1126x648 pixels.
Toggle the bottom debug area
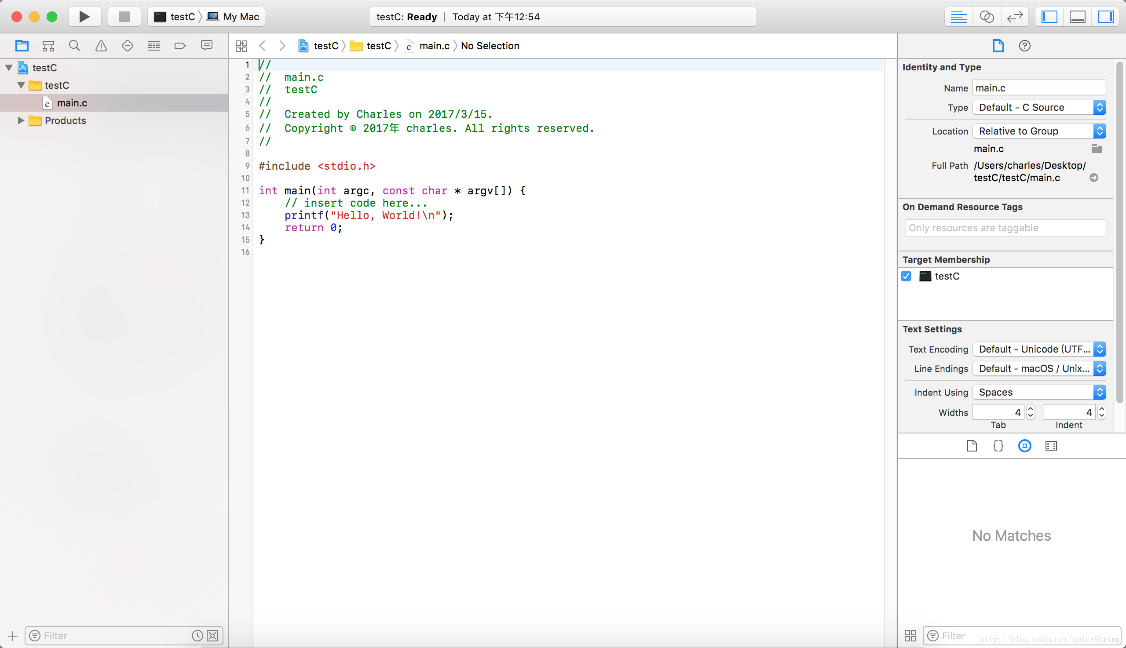point(1078,17)
